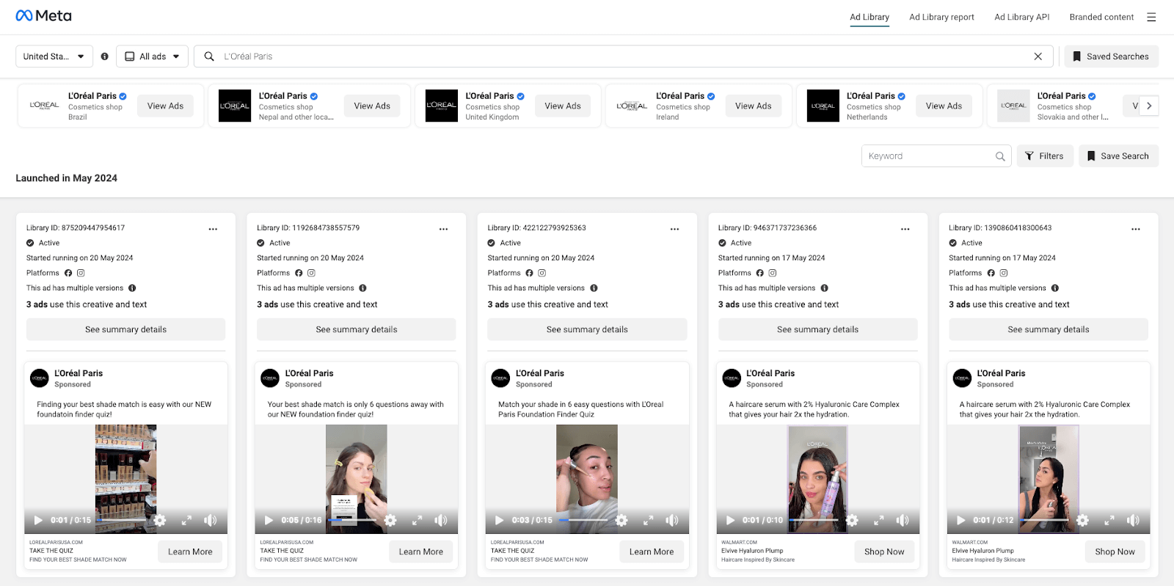This screenshot has height=586, width=1174.
Task: Click the L'Oréal Paris main search field
Action: [x=624, y=56]
